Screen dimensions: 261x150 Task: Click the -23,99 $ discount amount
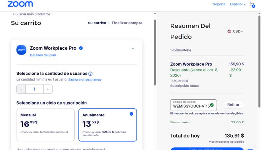(x=235, y=73)
